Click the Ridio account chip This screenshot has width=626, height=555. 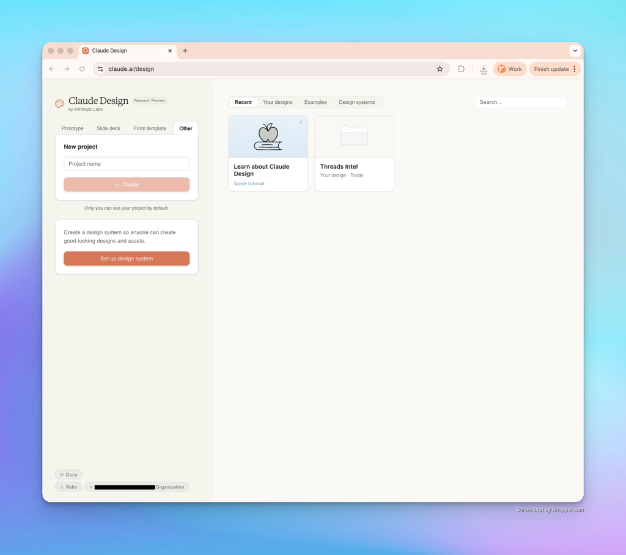click(x=68, y=487)
